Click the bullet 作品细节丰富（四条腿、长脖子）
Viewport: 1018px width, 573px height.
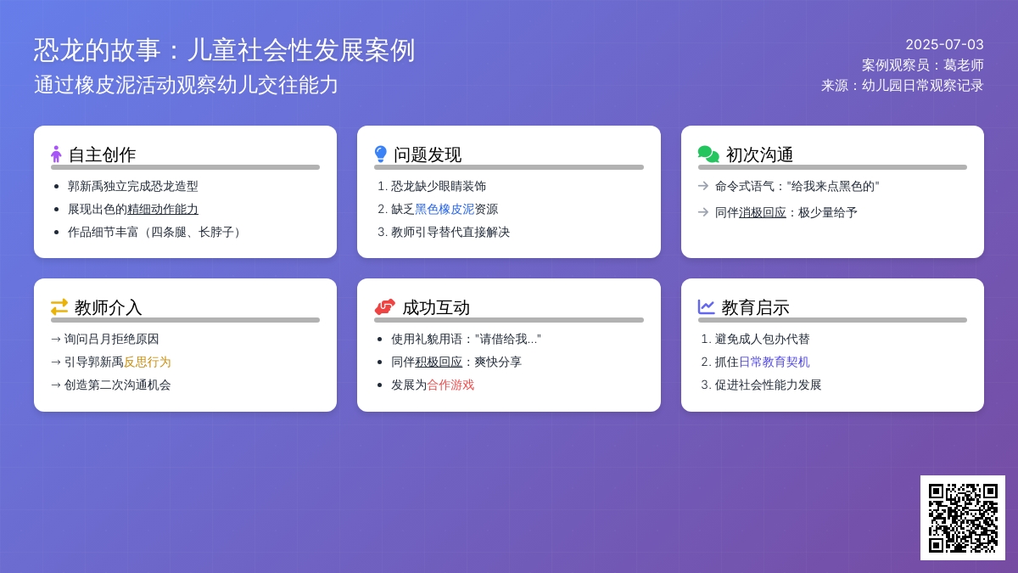[157, 232]
